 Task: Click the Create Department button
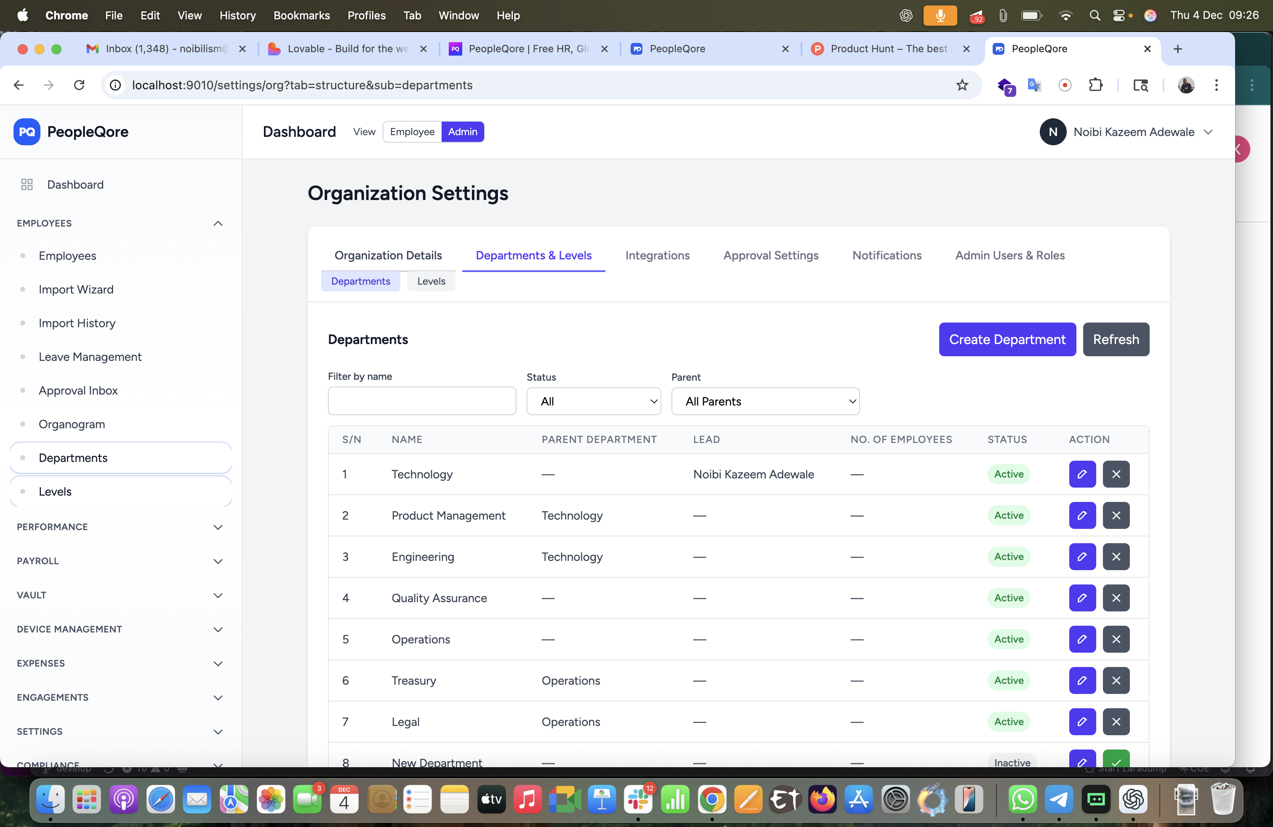[1007, 339]
